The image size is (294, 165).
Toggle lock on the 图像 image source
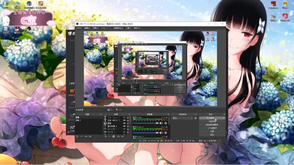(x=128, y=123)
